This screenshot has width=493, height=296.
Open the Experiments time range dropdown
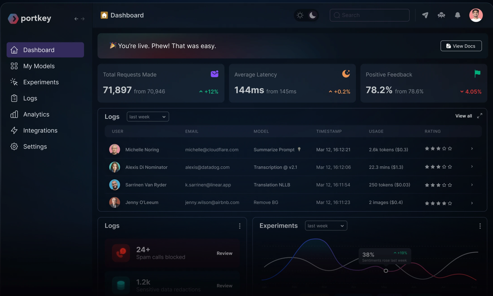[325, 225]
